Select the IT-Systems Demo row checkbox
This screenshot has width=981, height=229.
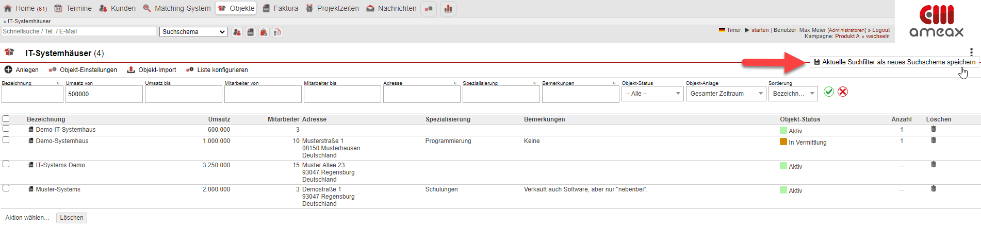pyautogui.click(x=6, y=164)
